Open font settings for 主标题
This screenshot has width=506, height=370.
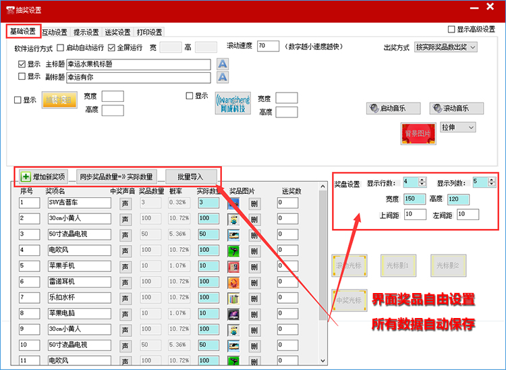223,63
